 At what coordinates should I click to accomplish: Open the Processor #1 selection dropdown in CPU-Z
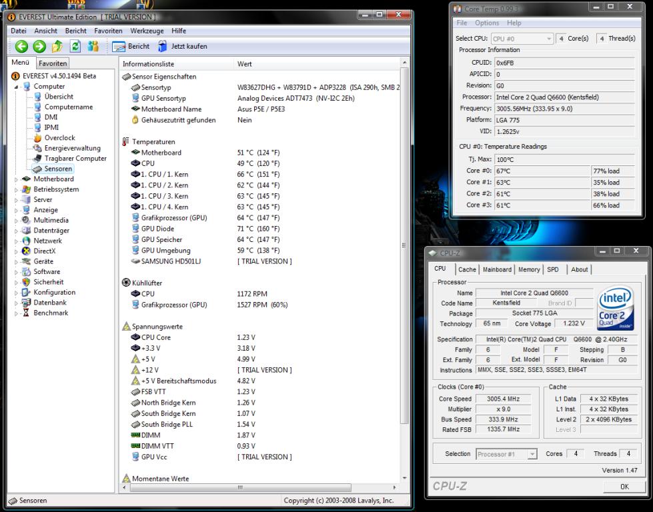[506, 454]
